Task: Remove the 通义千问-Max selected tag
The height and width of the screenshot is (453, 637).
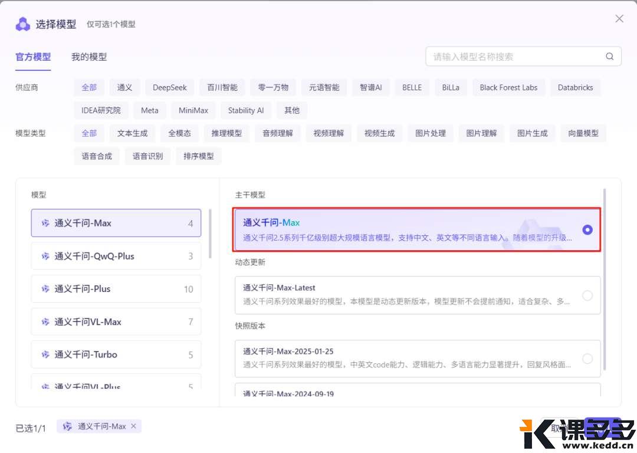Action: 134,426
